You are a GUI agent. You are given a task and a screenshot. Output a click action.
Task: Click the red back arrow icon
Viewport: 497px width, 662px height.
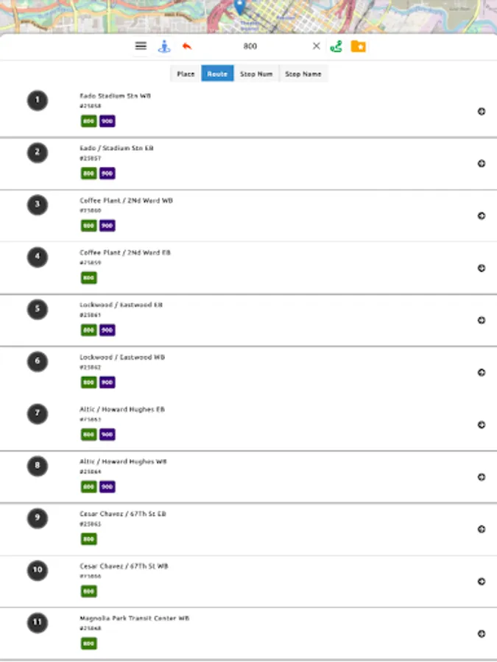186,46
